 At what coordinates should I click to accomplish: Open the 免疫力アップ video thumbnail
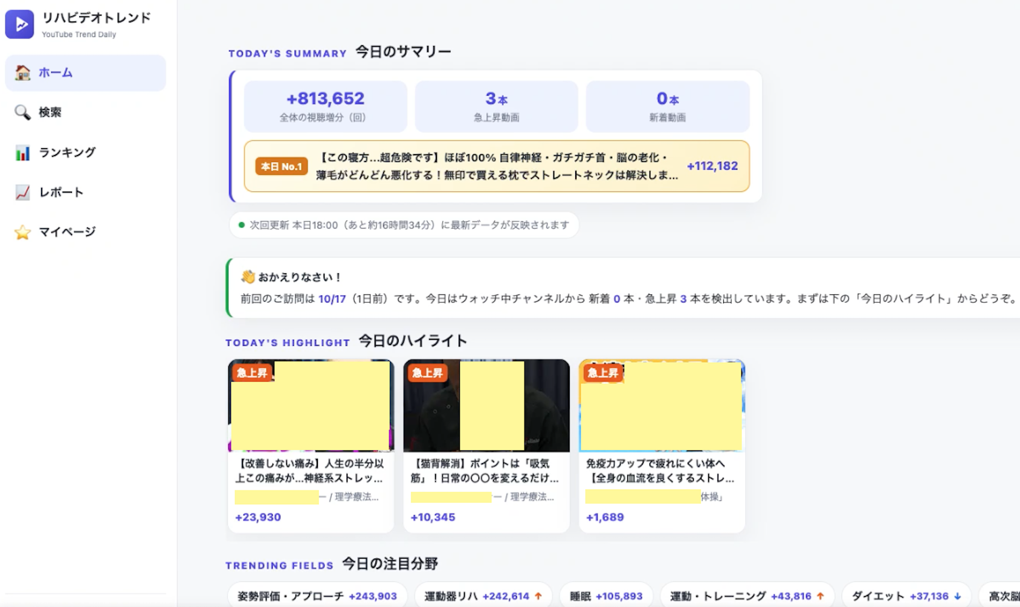662,406
